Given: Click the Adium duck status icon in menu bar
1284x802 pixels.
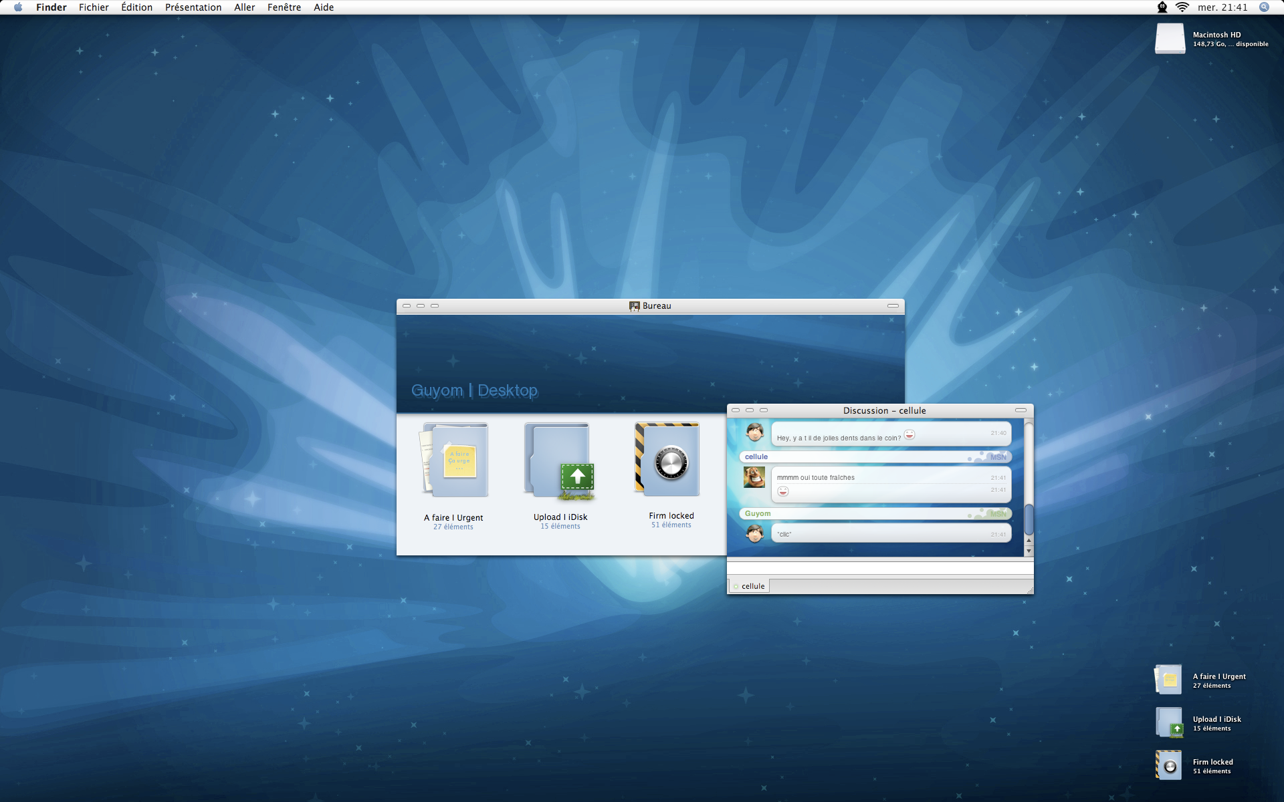Looking at the screenshot, I should pos(1162,7).
